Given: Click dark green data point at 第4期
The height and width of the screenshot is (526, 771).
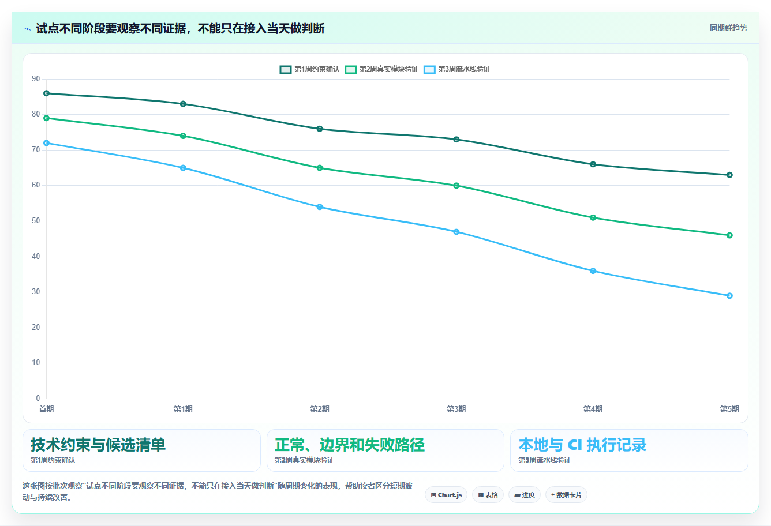Looking at the screenshot, I should pyautogui.click(x=593, y=164).
